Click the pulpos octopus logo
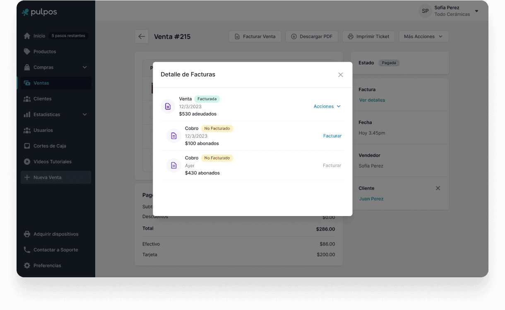505x310 pixels. click(26, 12)
